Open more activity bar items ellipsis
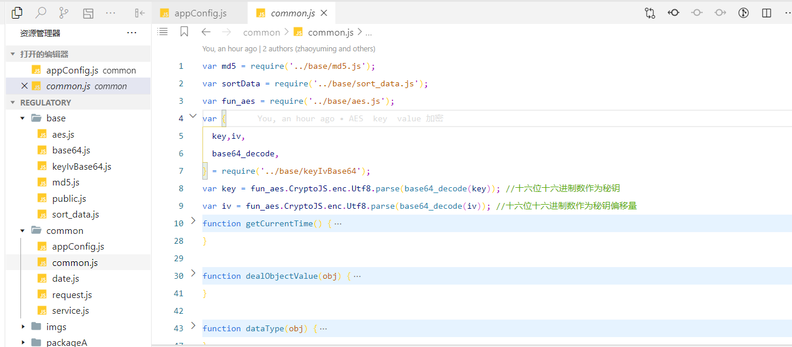The height and width of the screenshot is (347, 792). (110, 12)
